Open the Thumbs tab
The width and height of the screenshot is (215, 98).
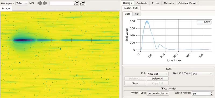point(169,3)
